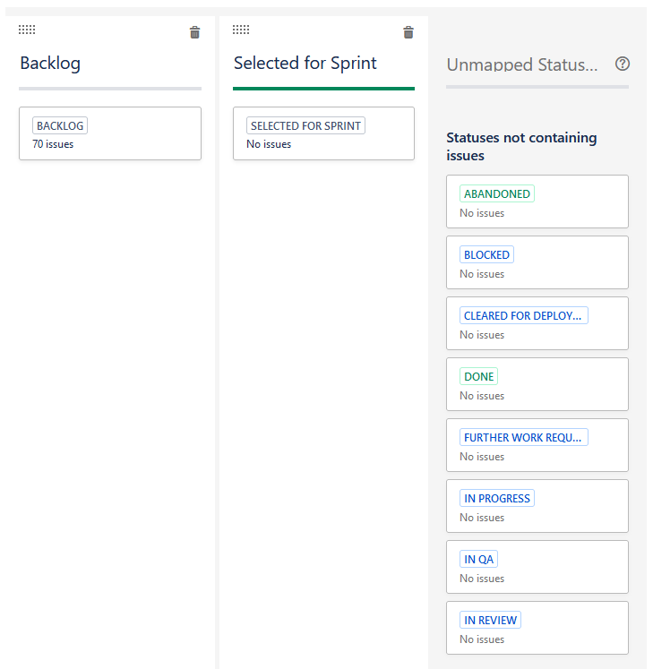Select the IN REVIEW status card
653x669 pixels.
(x=537, y=628)
